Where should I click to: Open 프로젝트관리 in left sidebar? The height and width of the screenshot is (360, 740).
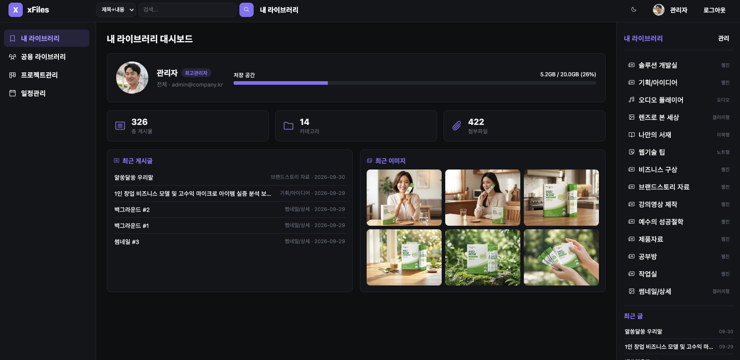(x=46, y=75)
